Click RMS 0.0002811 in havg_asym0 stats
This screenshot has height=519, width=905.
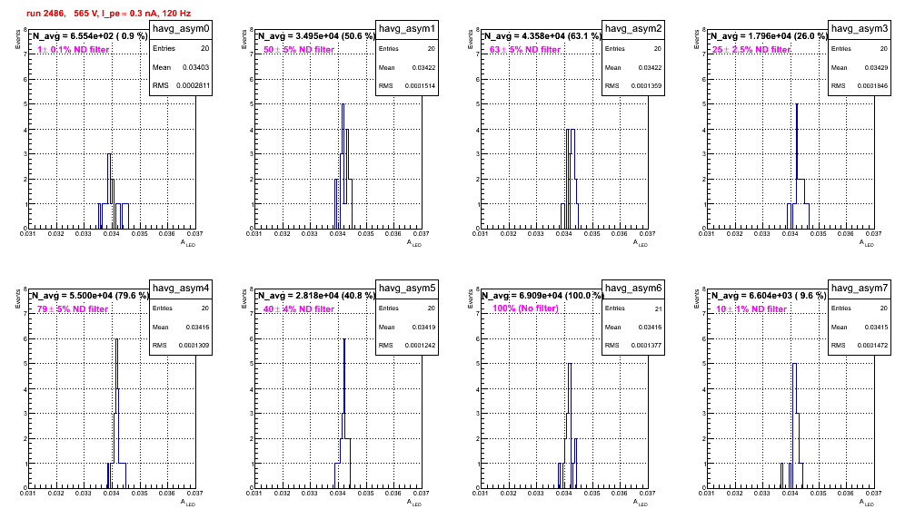click(181, 85)
